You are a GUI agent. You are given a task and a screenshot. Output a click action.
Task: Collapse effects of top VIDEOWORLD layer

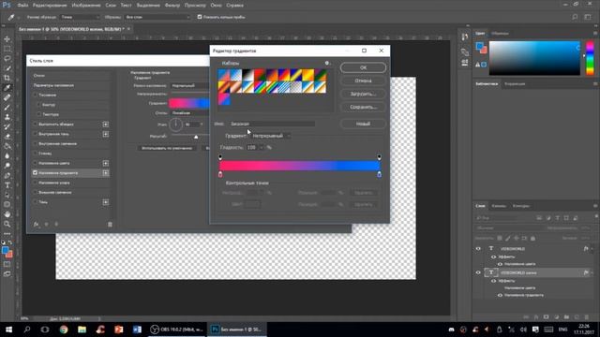592,249
